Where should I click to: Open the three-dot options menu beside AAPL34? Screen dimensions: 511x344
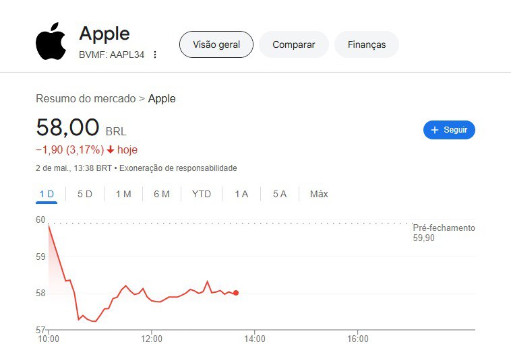tap(155, 55)
